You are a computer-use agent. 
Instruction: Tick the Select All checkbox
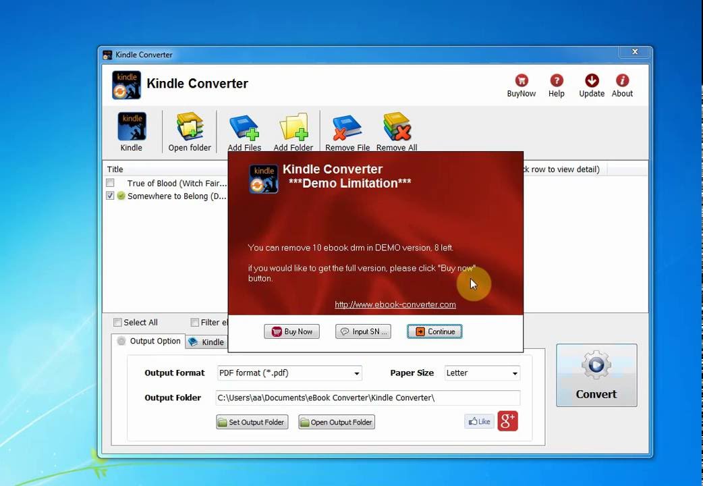pos(117,322)
